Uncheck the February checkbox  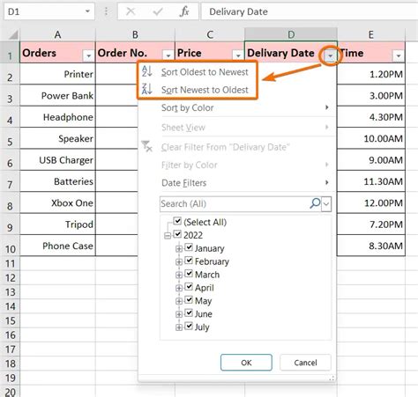click(189, 261)
